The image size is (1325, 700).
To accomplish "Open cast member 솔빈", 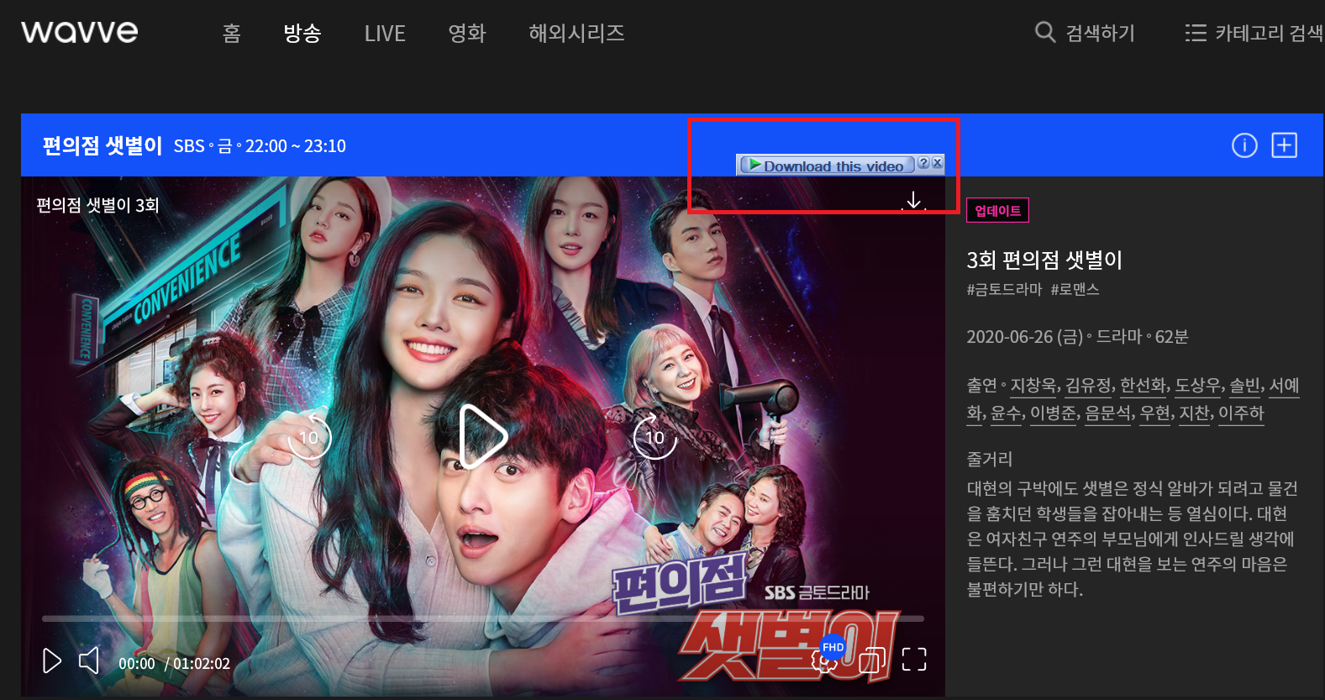I will tap(1245, 386).
